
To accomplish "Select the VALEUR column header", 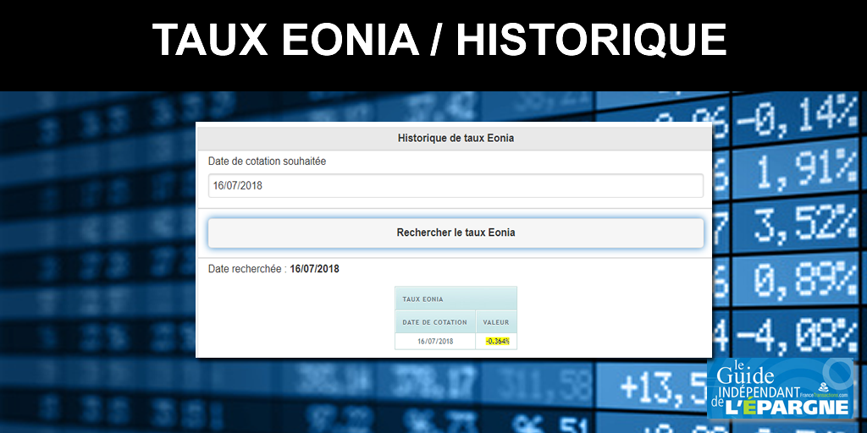I will click(496, 322).
